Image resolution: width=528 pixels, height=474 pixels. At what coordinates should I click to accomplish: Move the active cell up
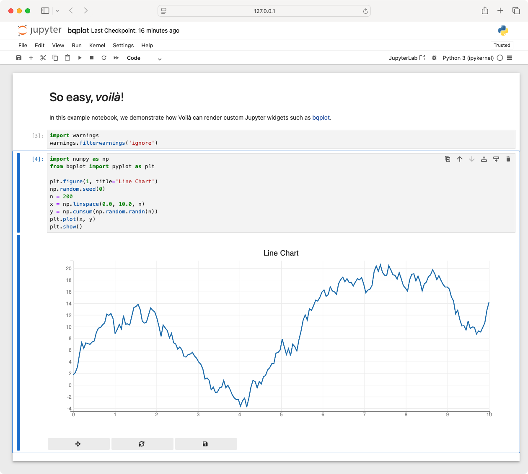(460, 159)
